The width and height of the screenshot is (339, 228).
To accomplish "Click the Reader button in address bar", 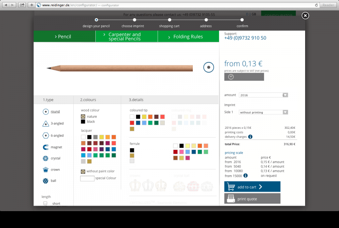I will point(328,5).
